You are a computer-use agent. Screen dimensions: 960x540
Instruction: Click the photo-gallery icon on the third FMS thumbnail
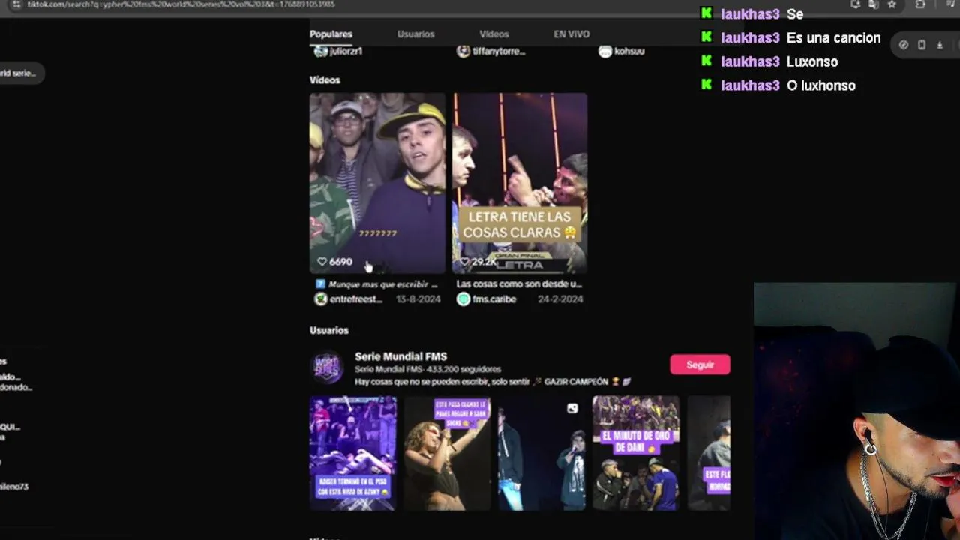[572, 408]
